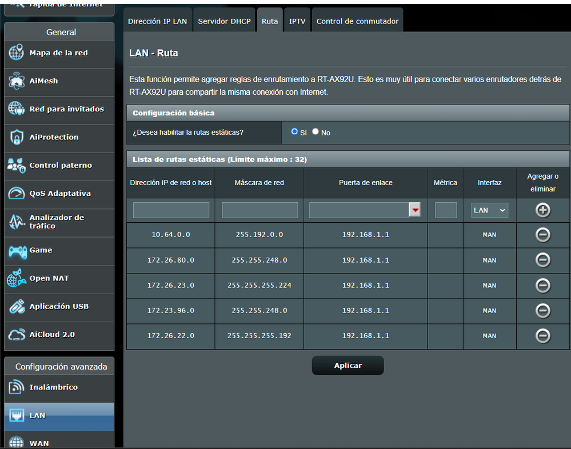
Task: Click the Métrica input box
Action: [x=446, y=210]
